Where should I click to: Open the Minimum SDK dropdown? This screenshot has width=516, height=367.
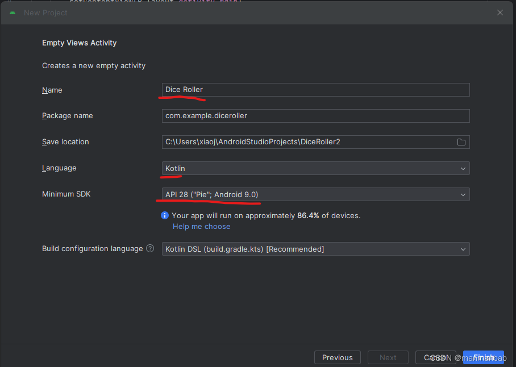315,194
